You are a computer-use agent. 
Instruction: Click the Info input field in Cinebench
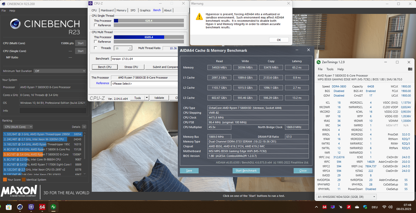pos(53,111)
